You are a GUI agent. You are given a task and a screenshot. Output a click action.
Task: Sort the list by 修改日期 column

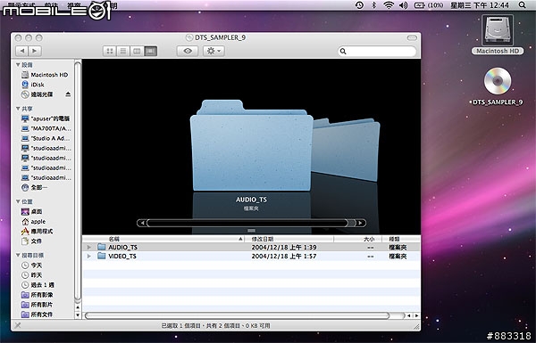click(x=289, y=239)
